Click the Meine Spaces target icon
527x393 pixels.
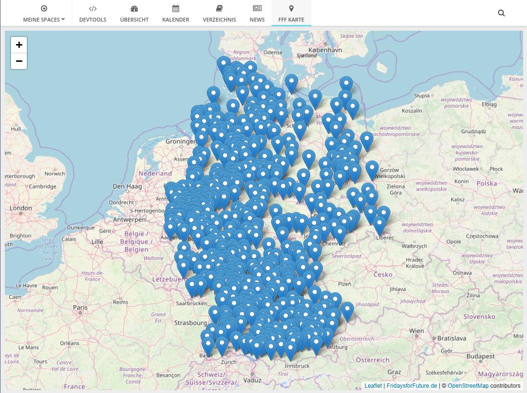tap(44, 9)
